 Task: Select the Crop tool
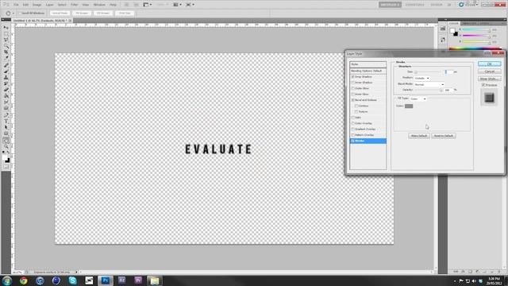[6, 52]
